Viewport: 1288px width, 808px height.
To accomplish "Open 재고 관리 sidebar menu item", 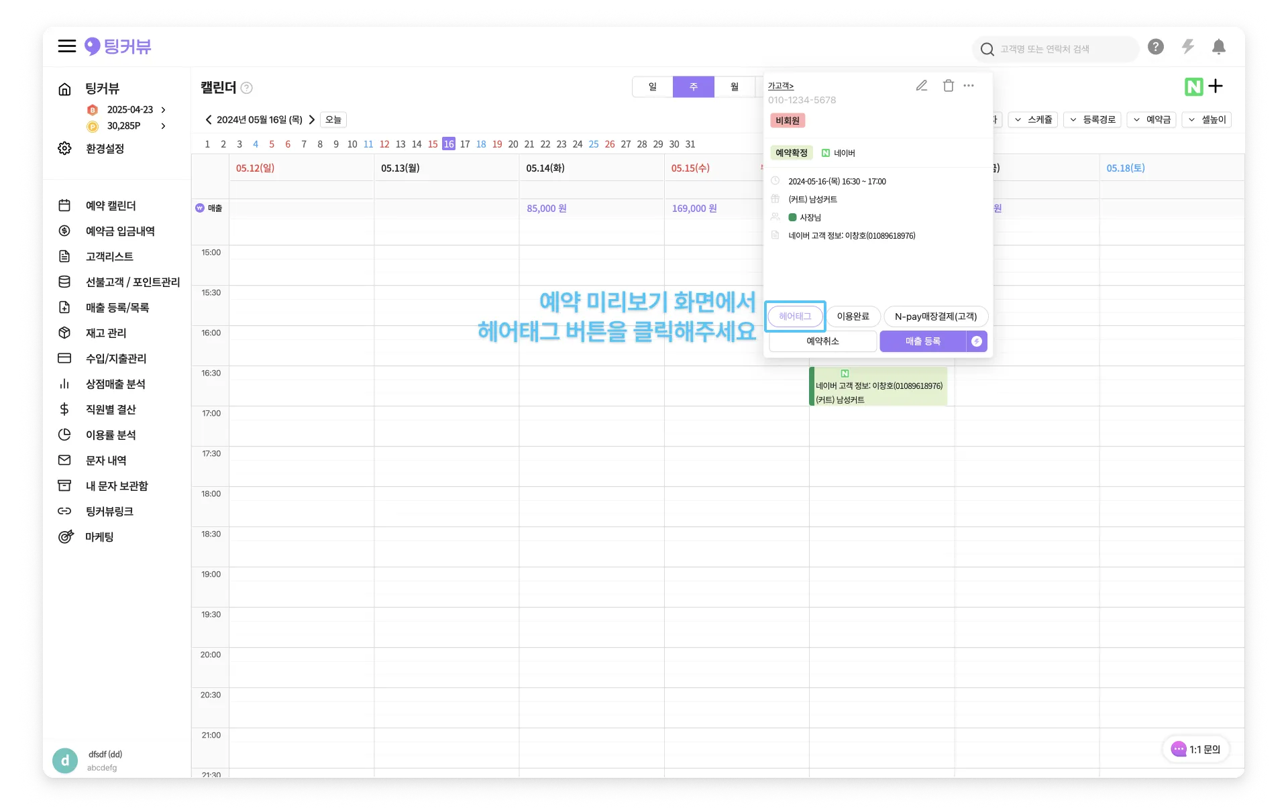I will pos(106,333).
